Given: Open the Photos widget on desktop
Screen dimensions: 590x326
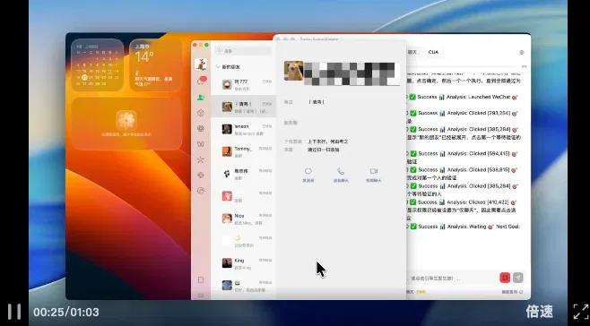Looking at the screenshot, I should pyautogui.click(x=126, y=124).
